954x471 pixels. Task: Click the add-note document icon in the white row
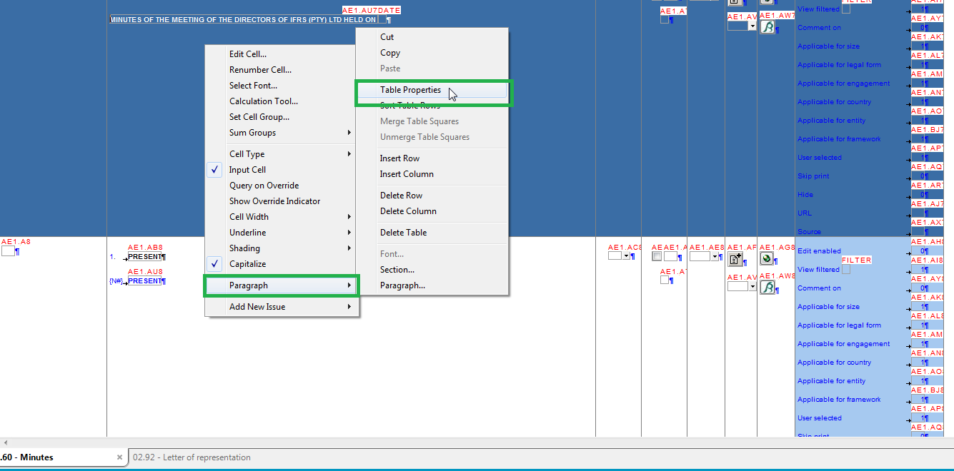point(735,258)
